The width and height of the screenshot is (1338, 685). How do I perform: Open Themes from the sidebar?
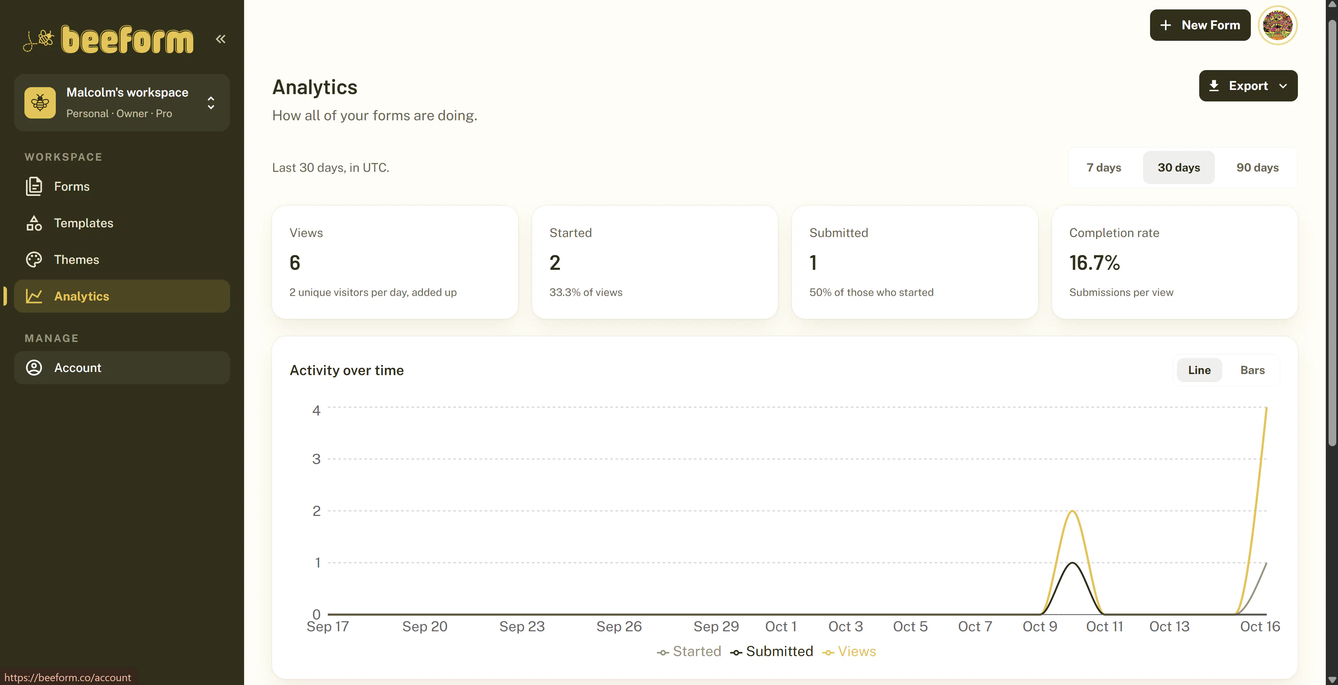pyautogui.click(x=122, y=260)
